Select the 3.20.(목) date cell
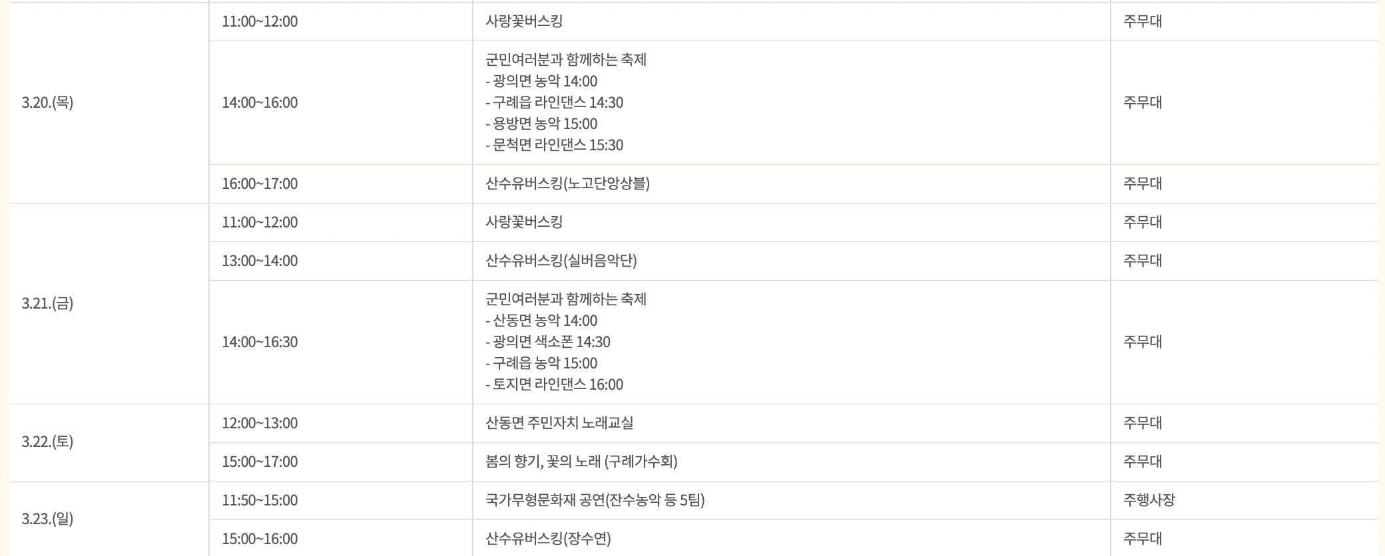The height and width of the screenshot is (556, 1385). [x=109, y=102]
